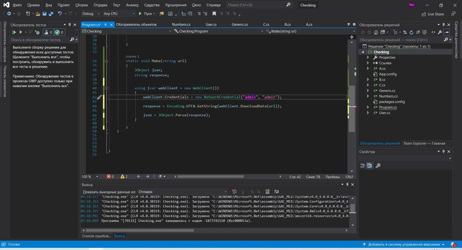Click the bookmark icon in main toolbar

(x=214, y=14)
